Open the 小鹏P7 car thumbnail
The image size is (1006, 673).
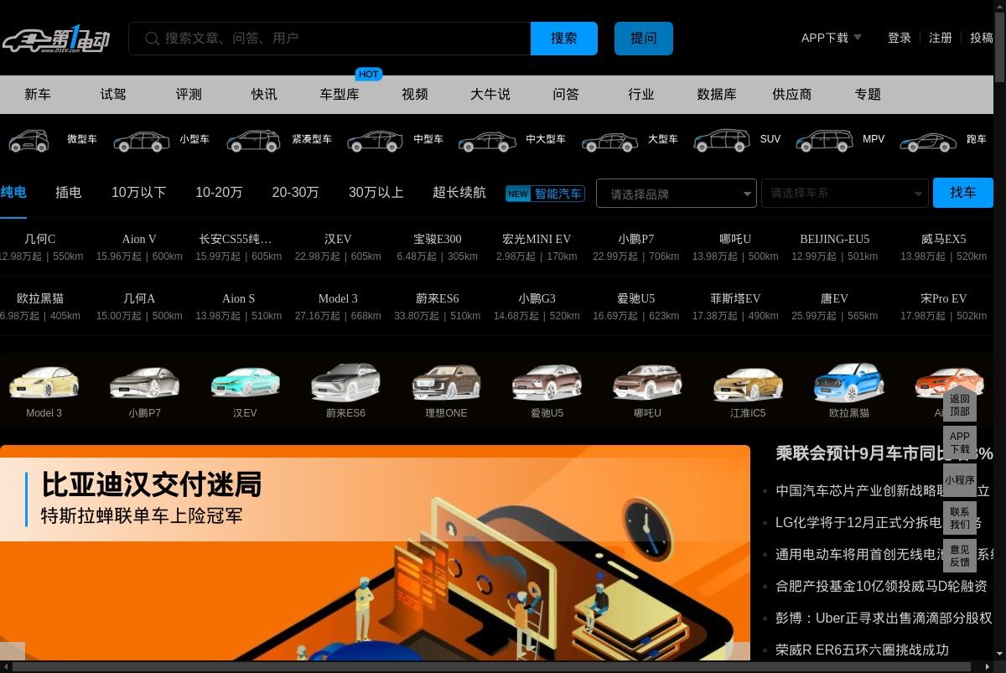[145, 384]
